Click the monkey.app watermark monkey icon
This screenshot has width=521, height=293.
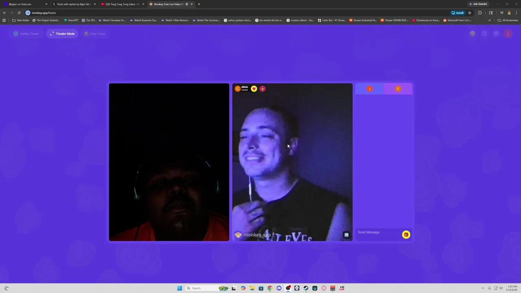pos(238,235)
